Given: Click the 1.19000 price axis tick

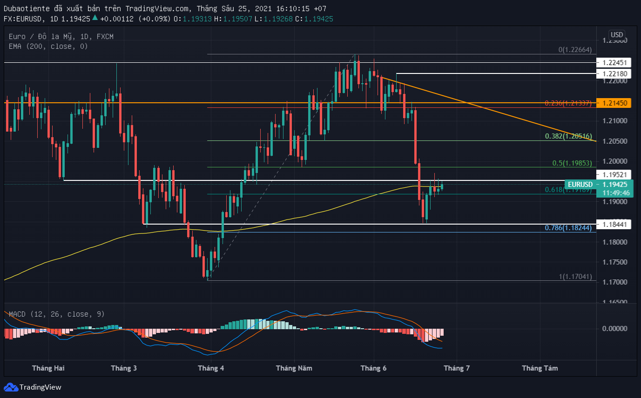Looking at the screenshot, I should tap(614, 202).
